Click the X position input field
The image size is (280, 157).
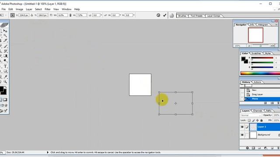[24, 15]
